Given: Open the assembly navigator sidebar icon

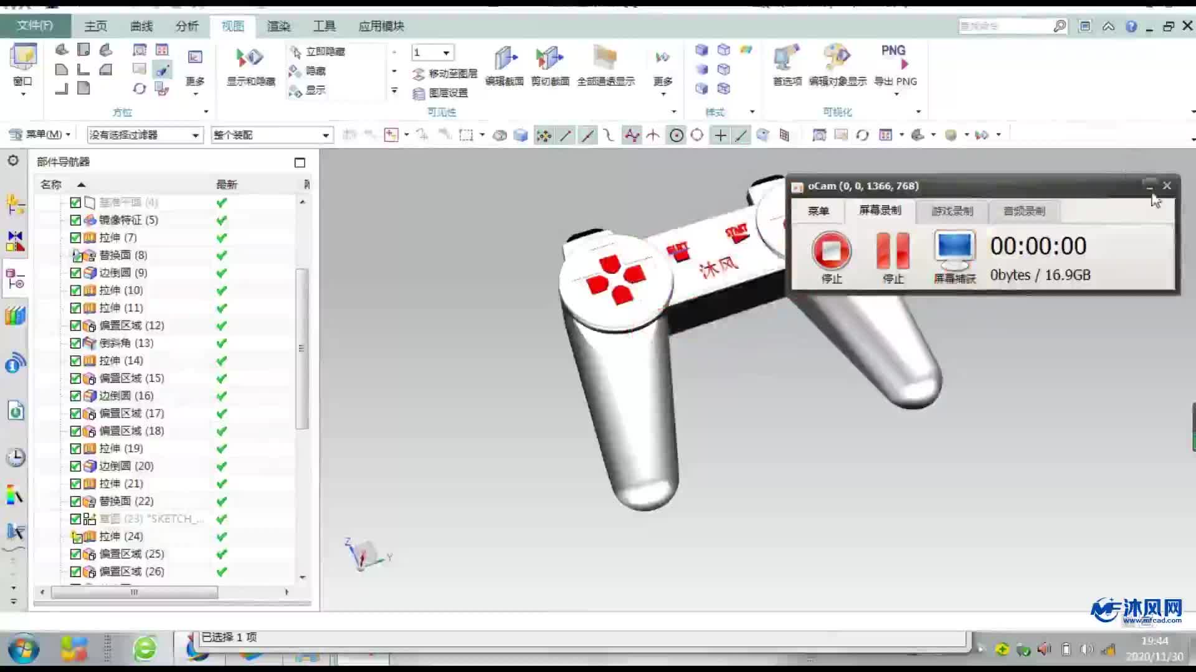Looking at the screenshot, I should pos(15,204).
